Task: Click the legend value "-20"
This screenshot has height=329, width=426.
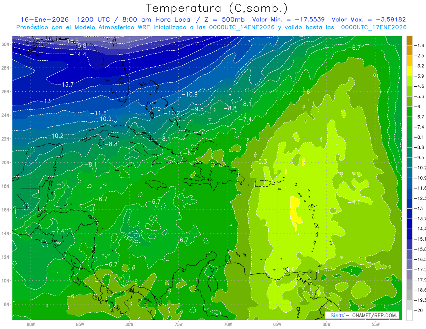Action: 418,310
